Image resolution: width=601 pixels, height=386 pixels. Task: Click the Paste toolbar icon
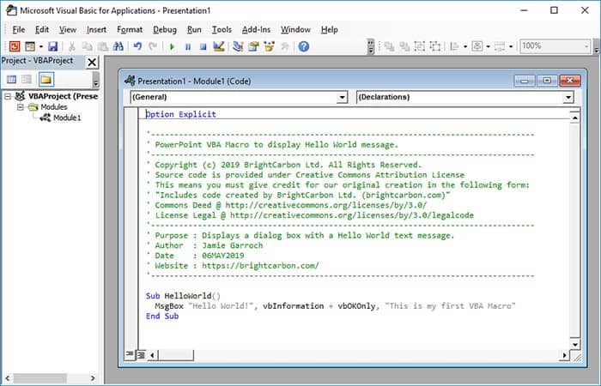pyautogui.click(x=103, y=46)
